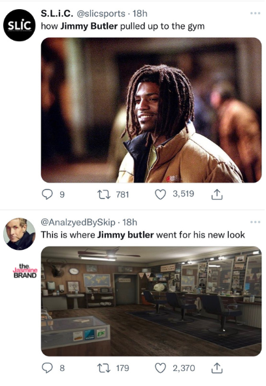Reply to the S.L.i.C. tweet
The height and width of the screenshot is (386, 266).
click(x=47, y=194)
